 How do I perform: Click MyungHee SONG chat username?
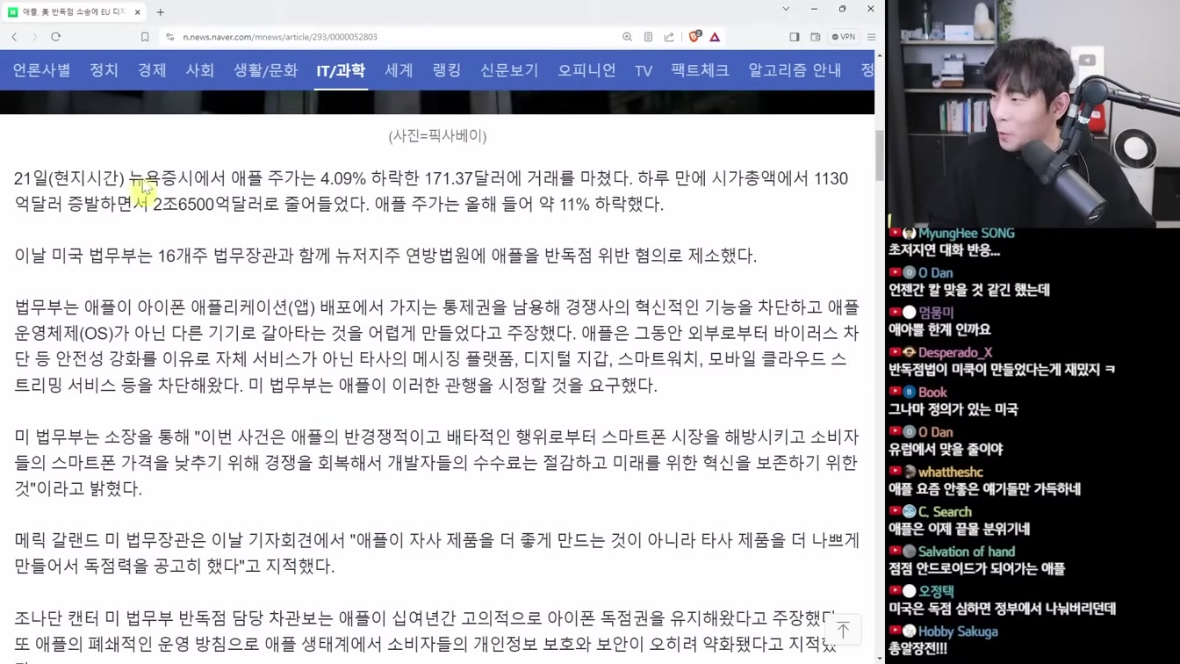966,233
